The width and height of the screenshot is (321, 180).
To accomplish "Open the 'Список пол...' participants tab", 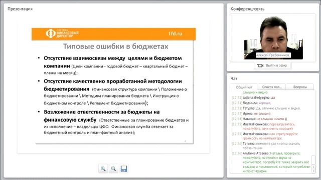I will click(272, 86).
